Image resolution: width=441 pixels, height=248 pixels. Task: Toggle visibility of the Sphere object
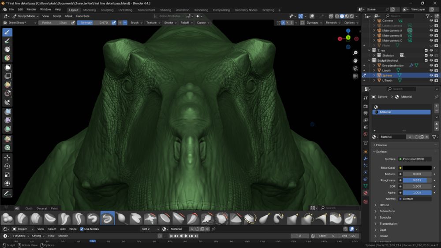(x=431, y=75)
